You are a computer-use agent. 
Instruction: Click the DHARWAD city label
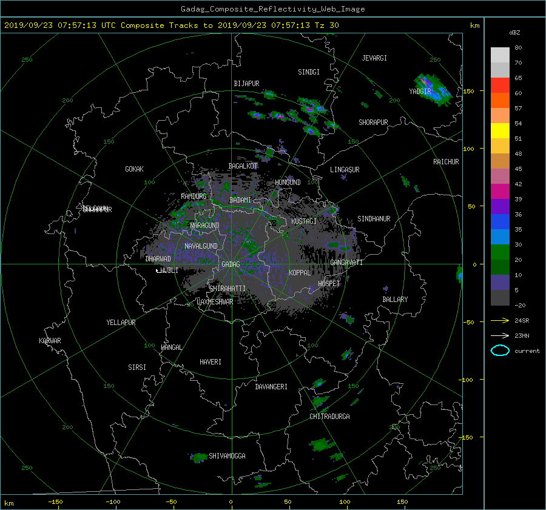(x=158, y=259)
